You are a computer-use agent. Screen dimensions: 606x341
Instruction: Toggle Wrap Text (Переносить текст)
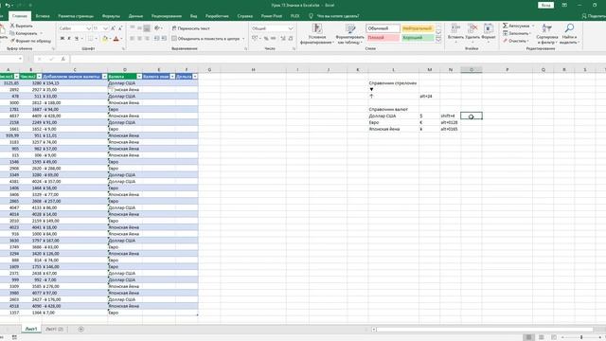tap(191, 28)
